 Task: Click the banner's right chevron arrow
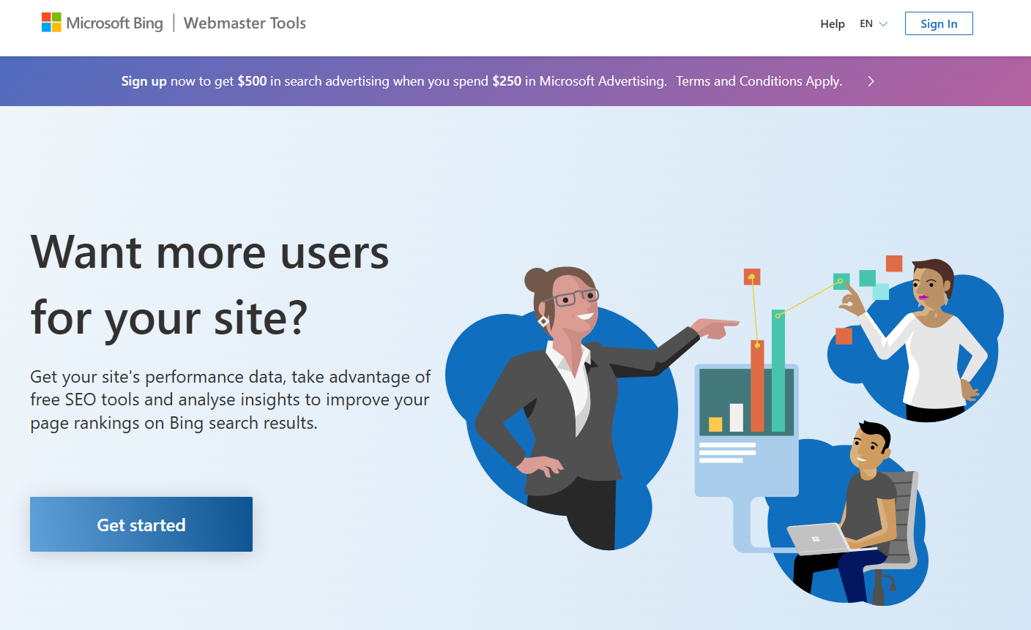871,81
